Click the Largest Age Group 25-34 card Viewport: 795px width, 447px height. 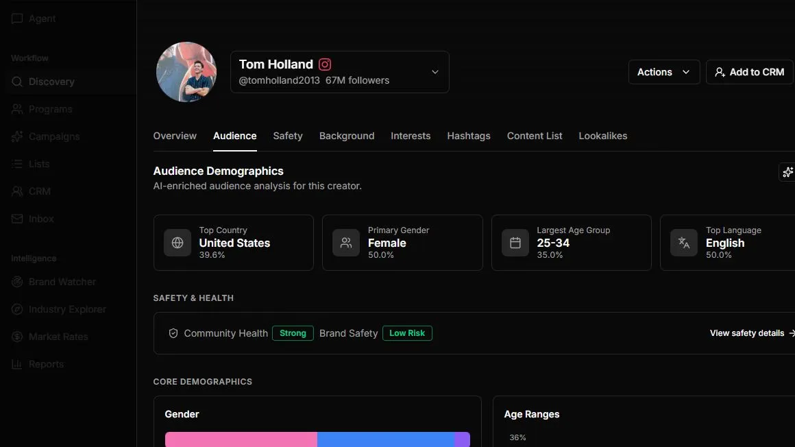click(x=572, y=243)
